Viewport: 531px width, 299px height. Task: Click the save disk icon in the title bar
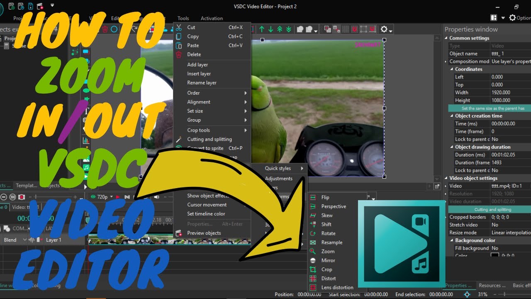click(30, 6)
